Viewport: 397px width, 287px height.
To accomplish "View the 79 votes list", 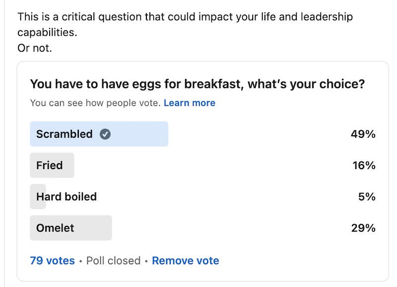I will coord(53,261).
